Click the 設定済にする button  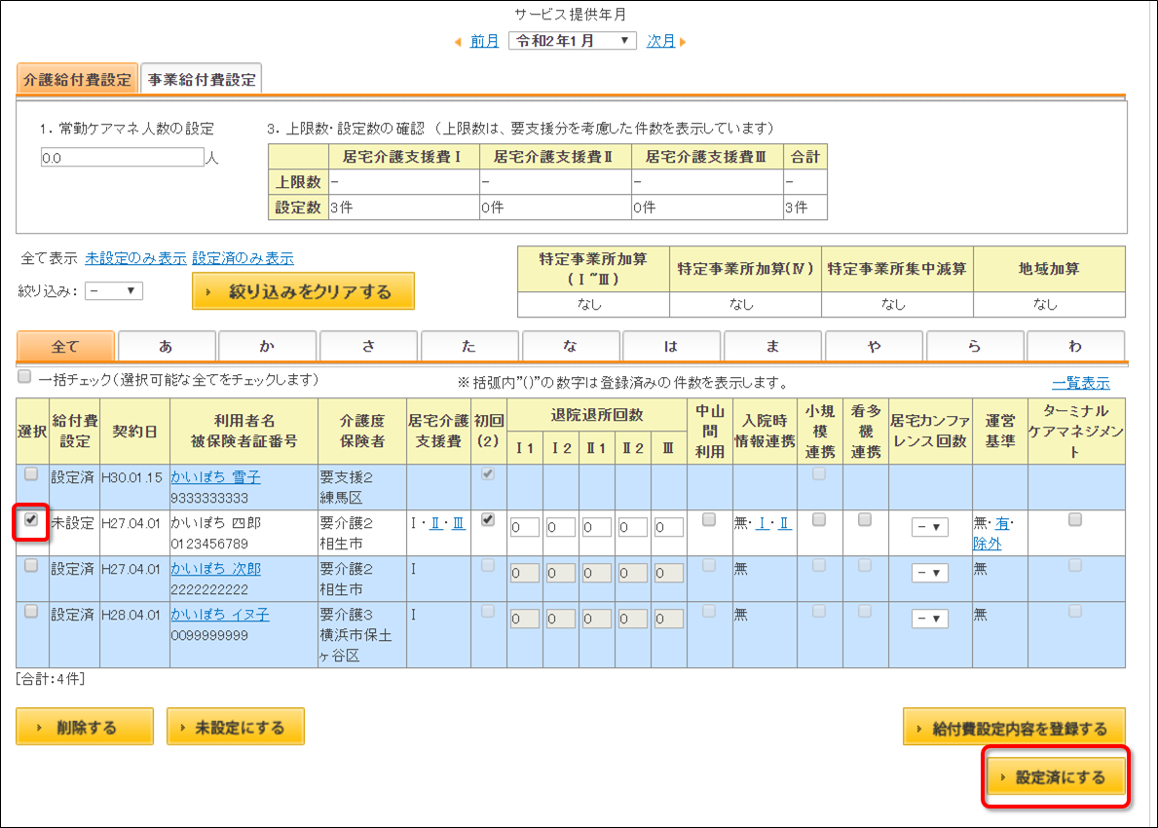coord(1056,777)
